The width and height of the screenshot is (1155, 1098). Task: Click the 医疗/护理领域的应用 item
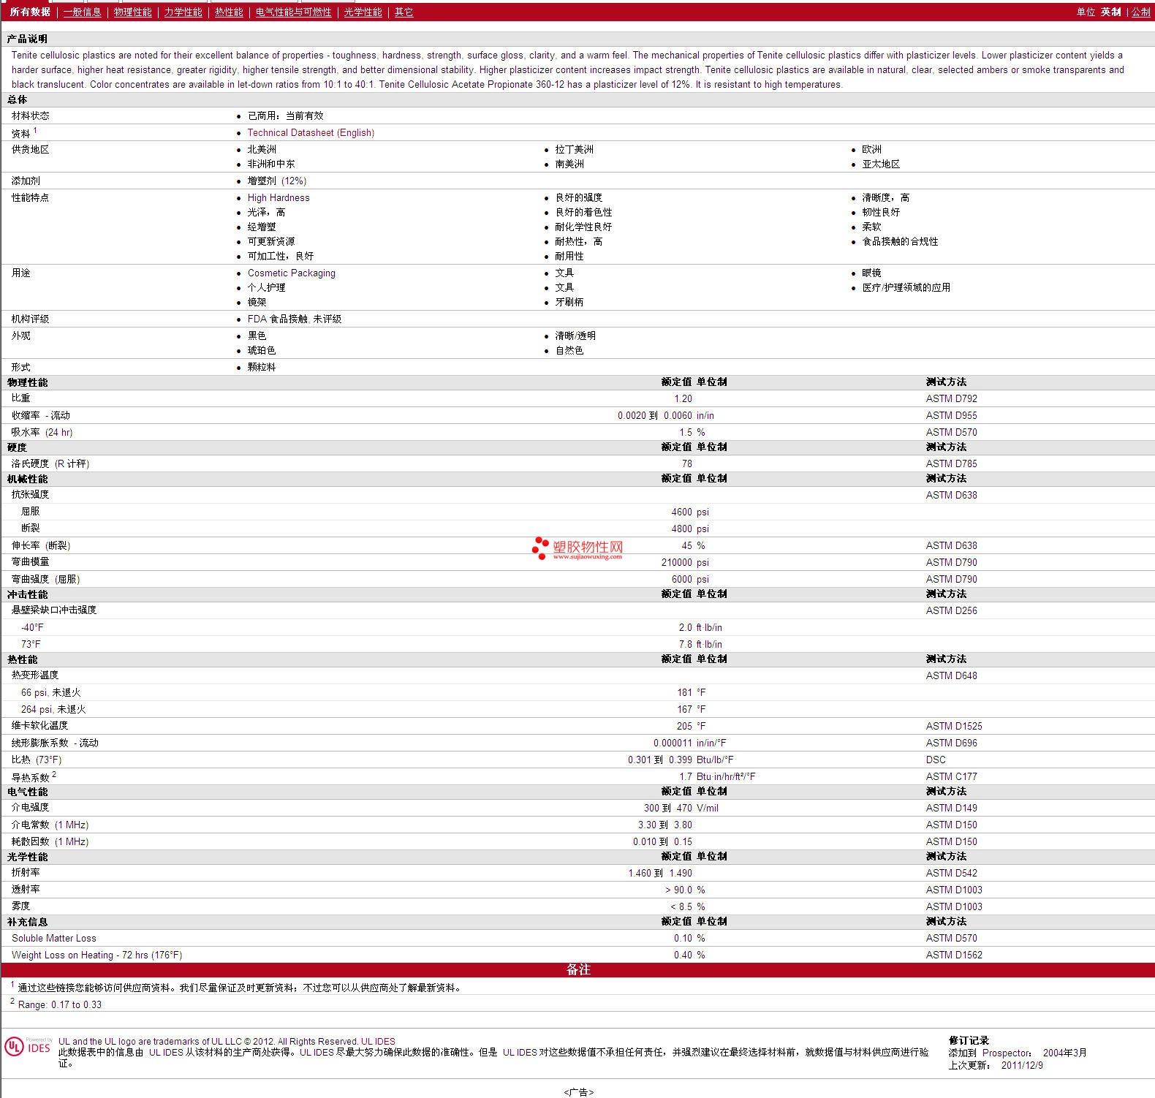tap(906, 287)
